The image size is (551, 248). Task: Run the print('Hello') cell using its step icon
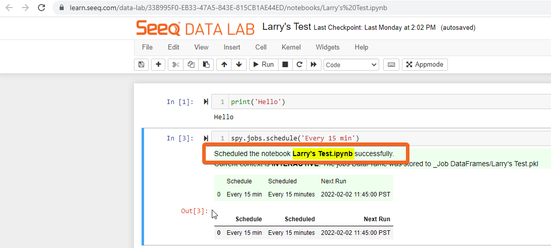point(206,102)
